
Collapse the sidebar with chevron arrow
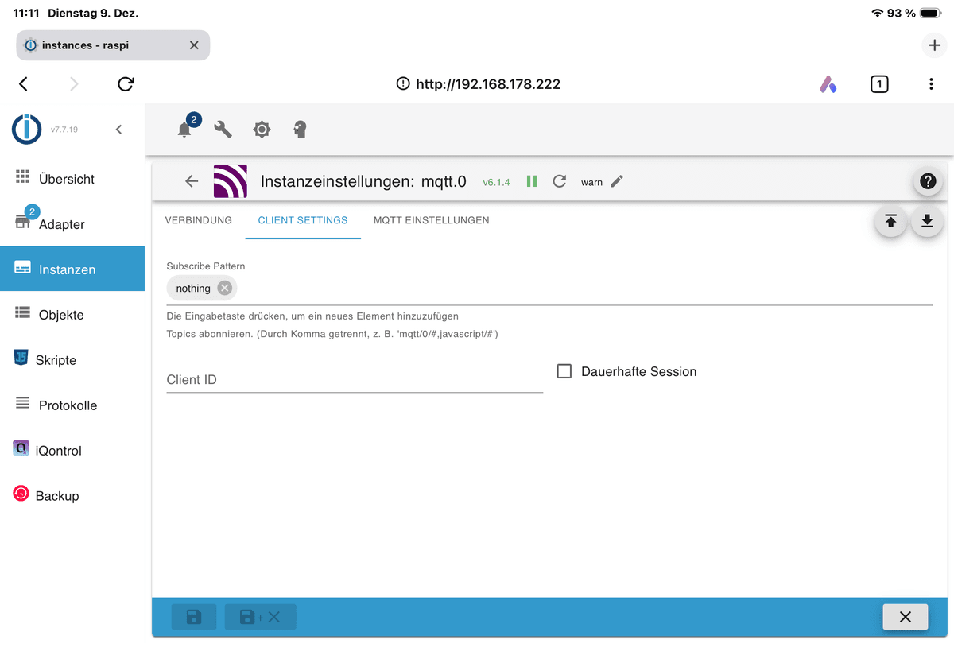tap(118, 130)
